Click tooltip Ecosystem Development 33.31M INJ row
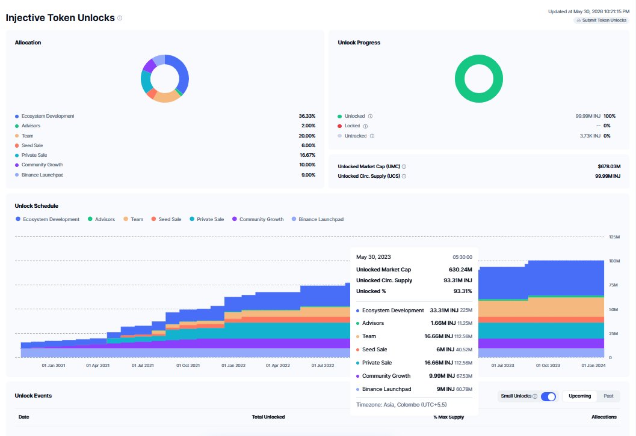Image resolution: width=636 pixels, height=436 pixels. point(414,310)
